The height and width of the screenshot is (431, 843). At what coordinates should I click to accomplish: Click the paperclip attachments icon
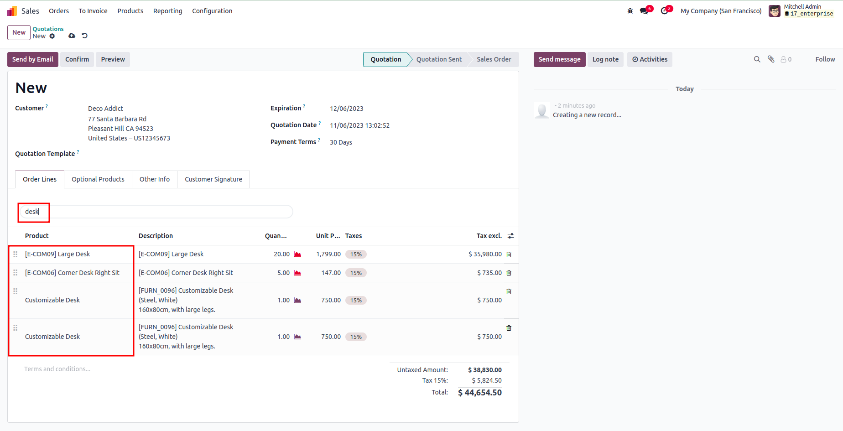[x=771, y=59]
